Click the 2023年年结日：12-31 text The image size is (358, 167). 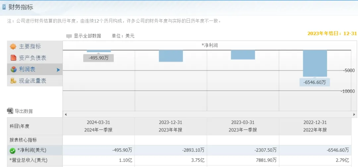tap(332, 34)
